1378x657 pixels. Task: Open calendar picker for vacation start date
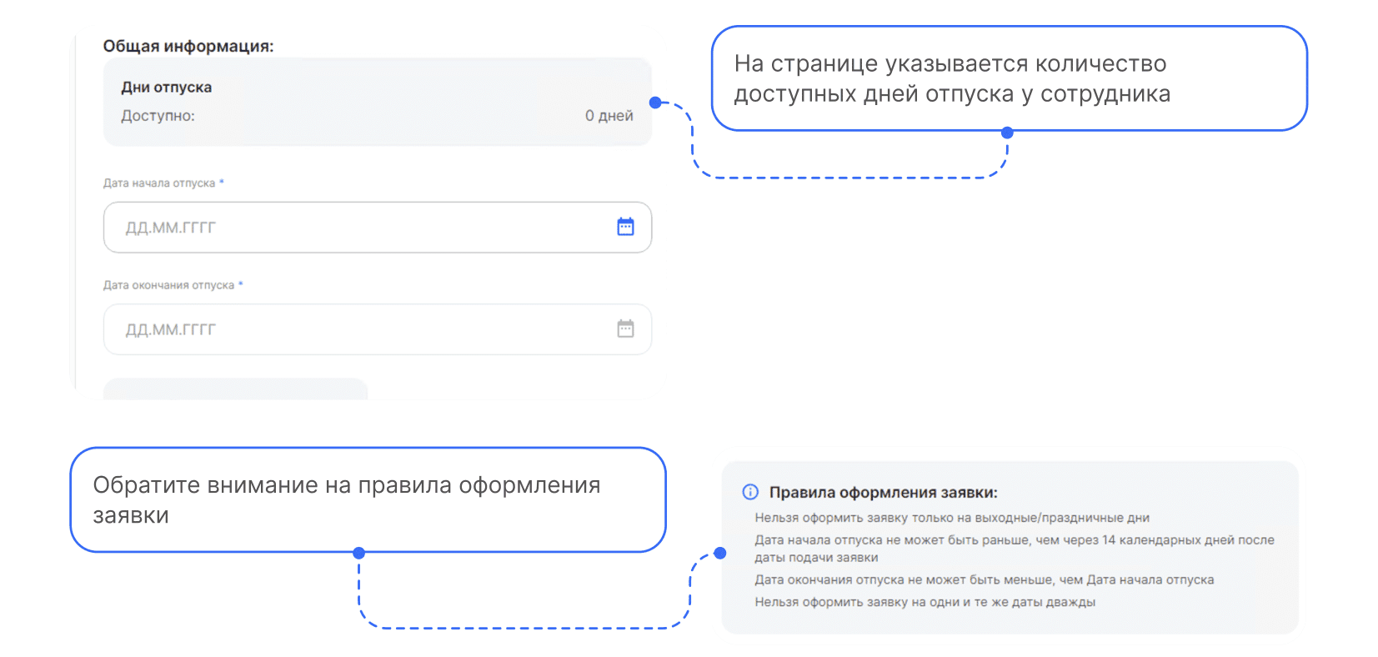tap(625, 227)
